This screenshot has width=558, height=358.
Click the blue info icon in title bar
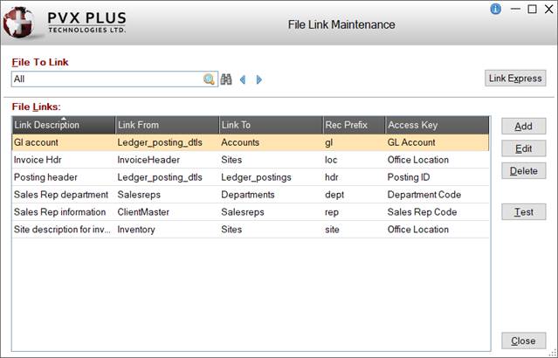pos(496,9)
